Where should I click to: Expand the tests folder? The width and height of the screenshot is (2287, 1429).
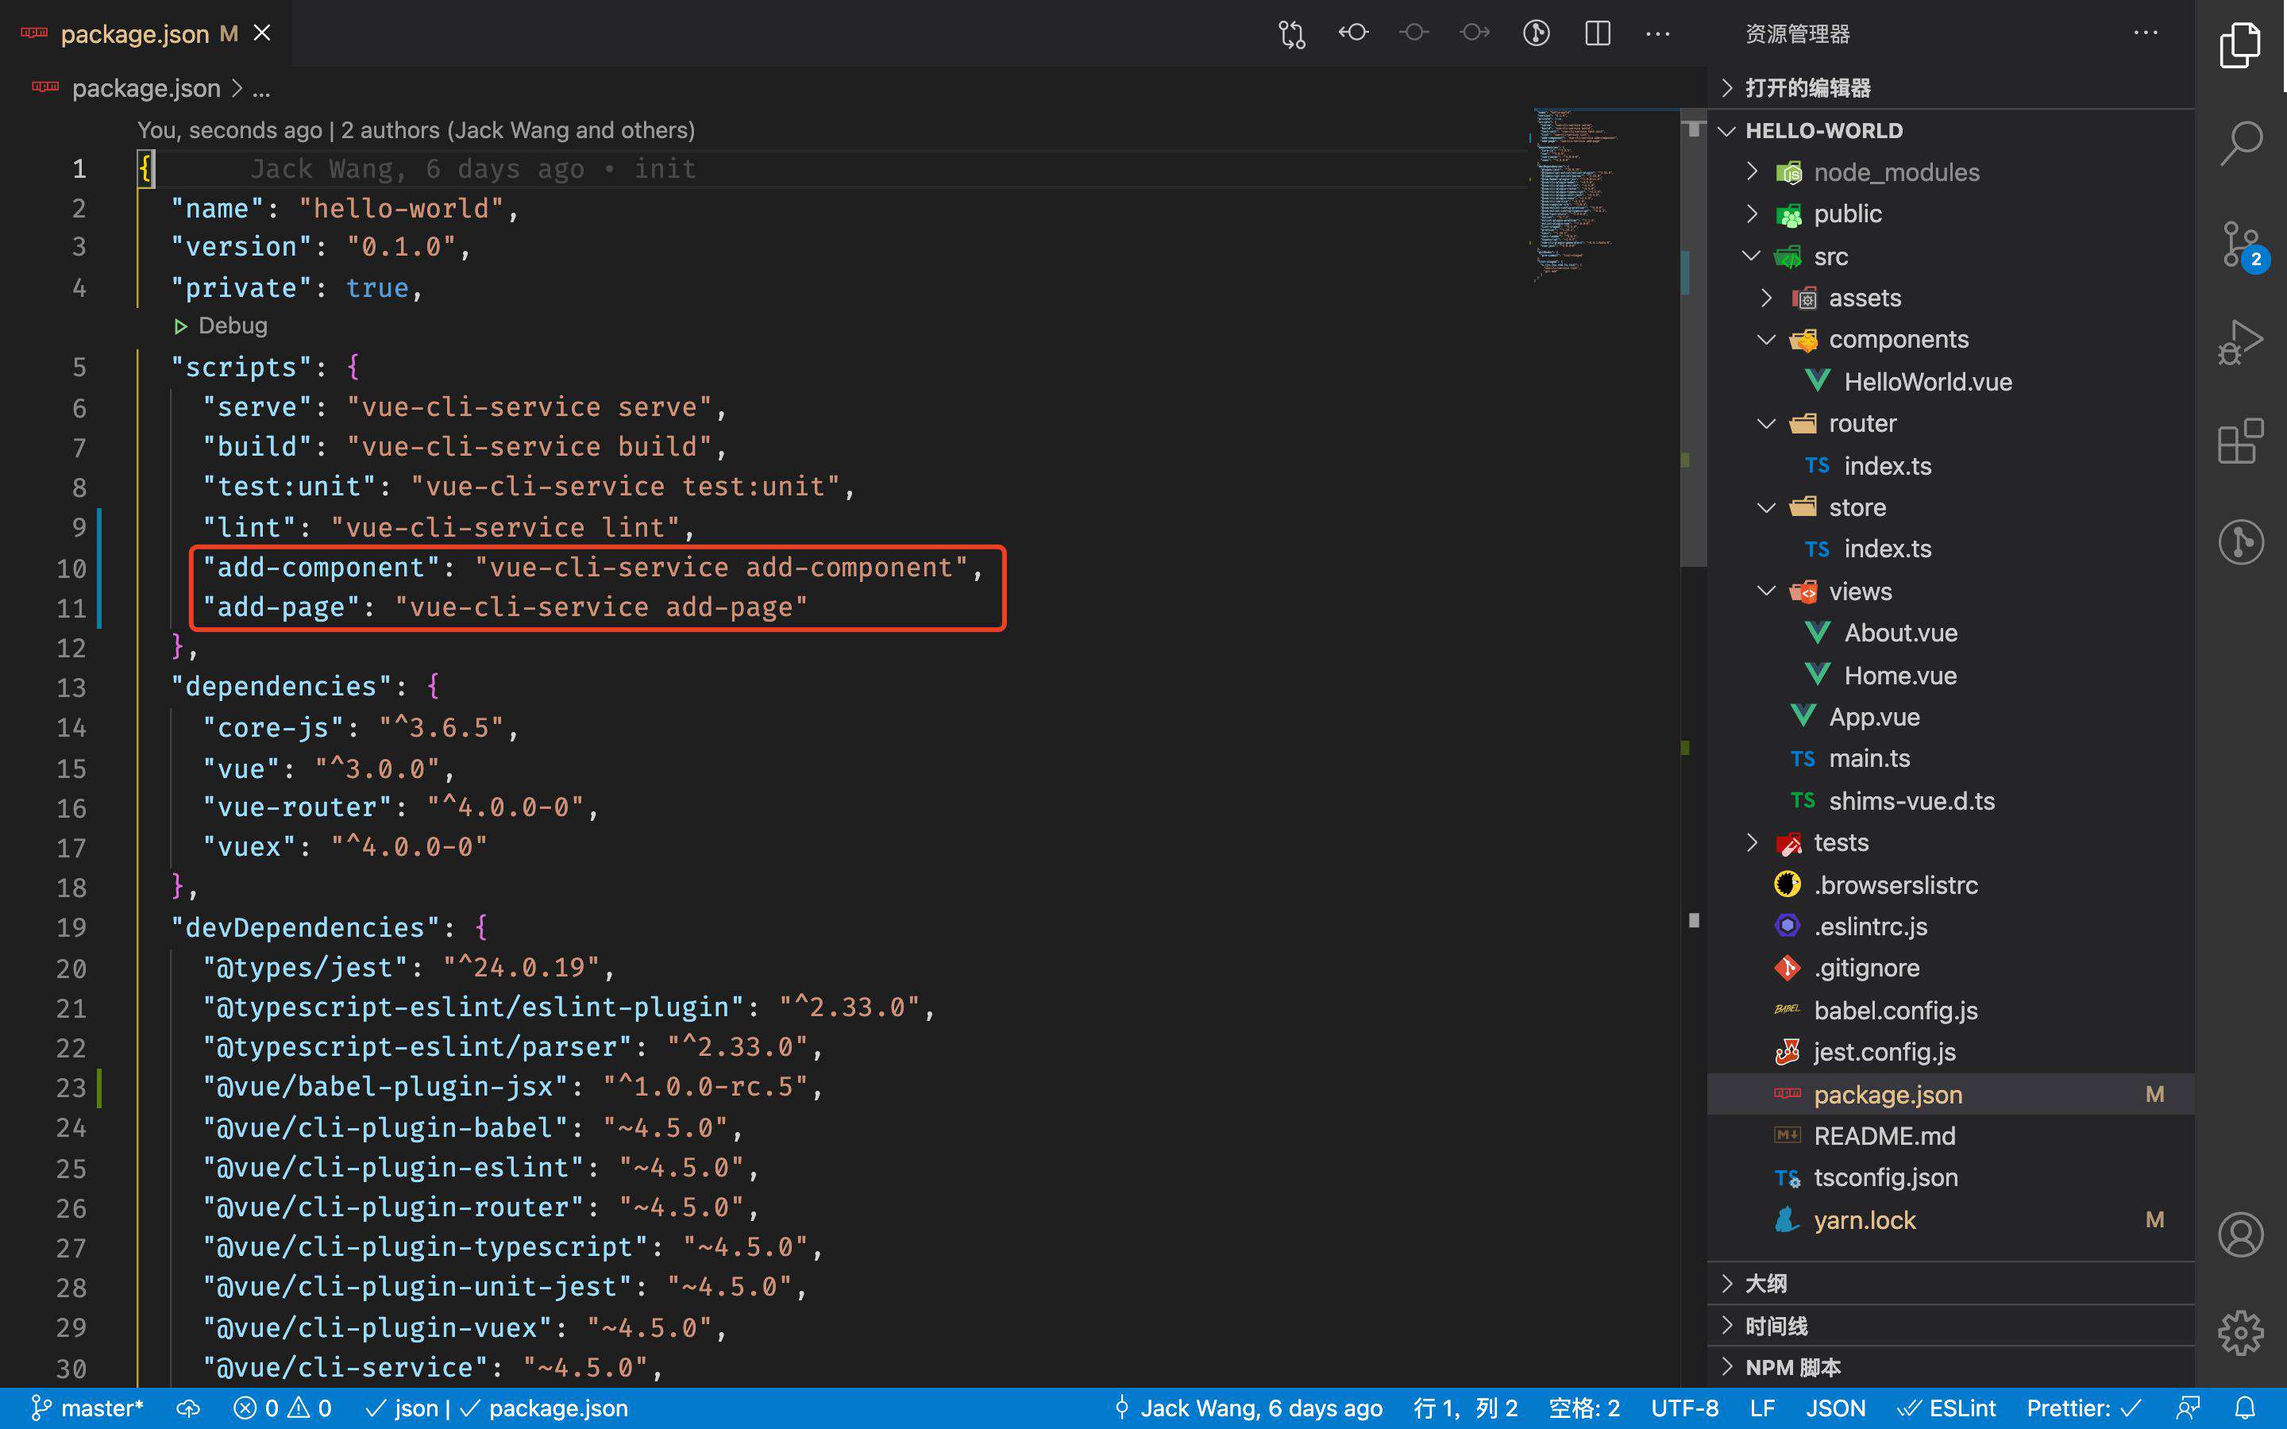[x=1950, y=842]
